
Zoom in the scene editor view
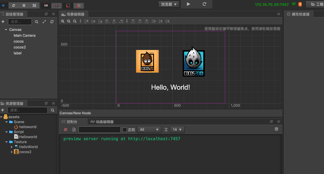tap(63, 21)
